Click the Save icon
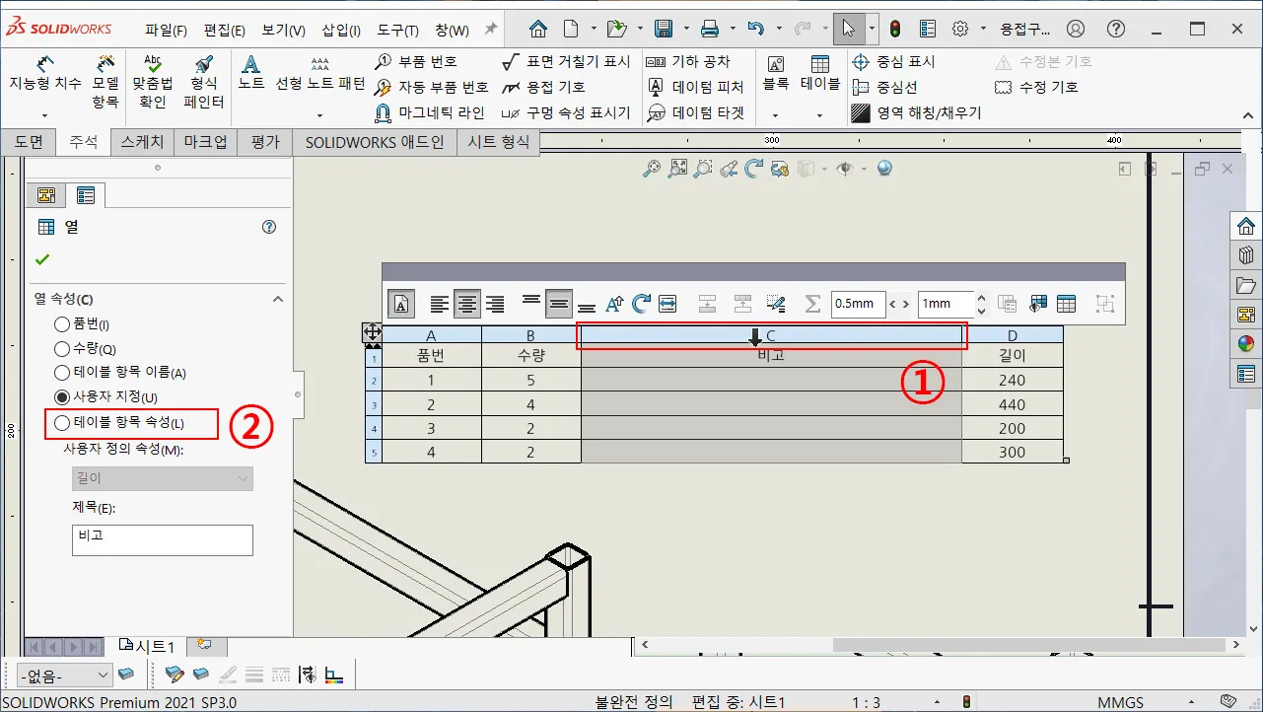The height and width of the screenshot is (712, 1263). pos(665,28)
